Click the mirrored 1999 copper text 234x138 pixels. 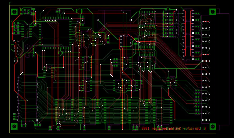click(x=145, y=129)
